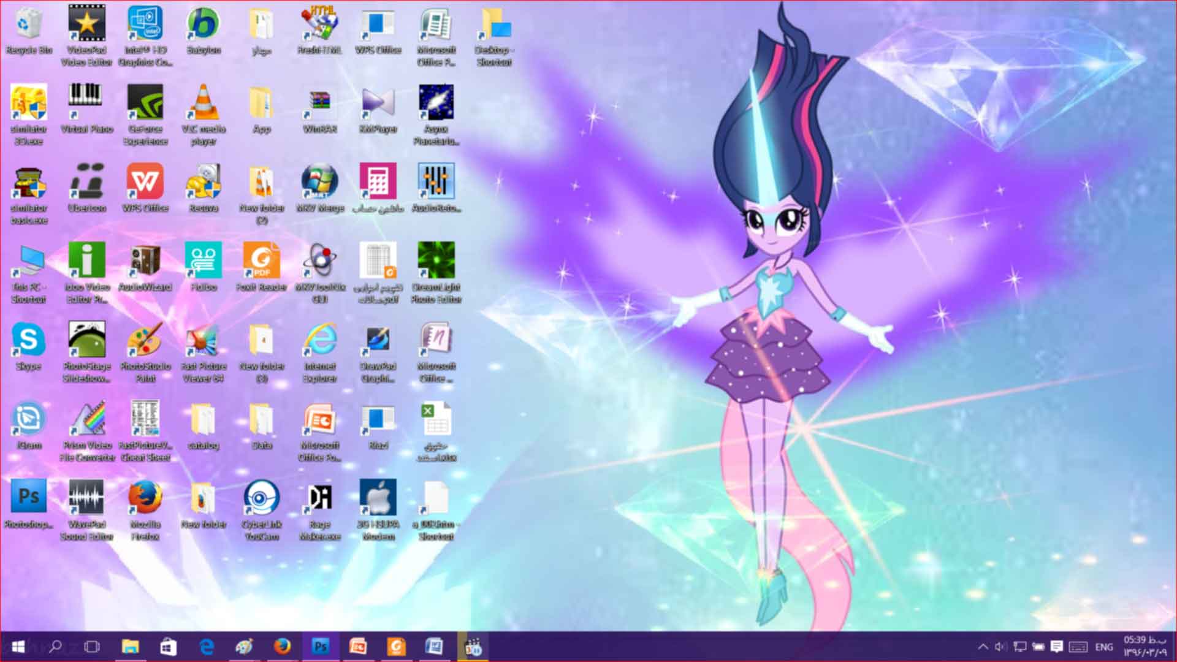Screen dimensions: 1177x662
Task: Open the Data folder on desktop
Action: click(262, 425)
